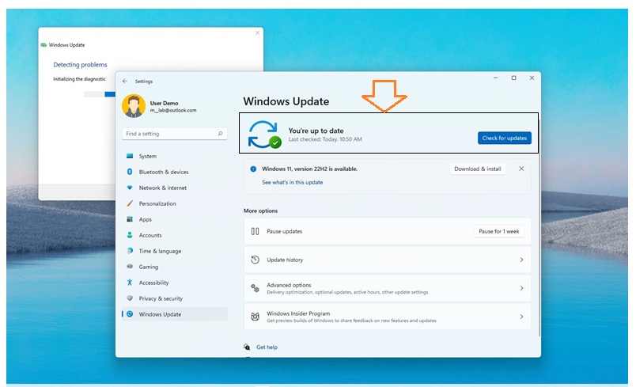Expand Windows Insider Program chevron

[x=521, y=317]
